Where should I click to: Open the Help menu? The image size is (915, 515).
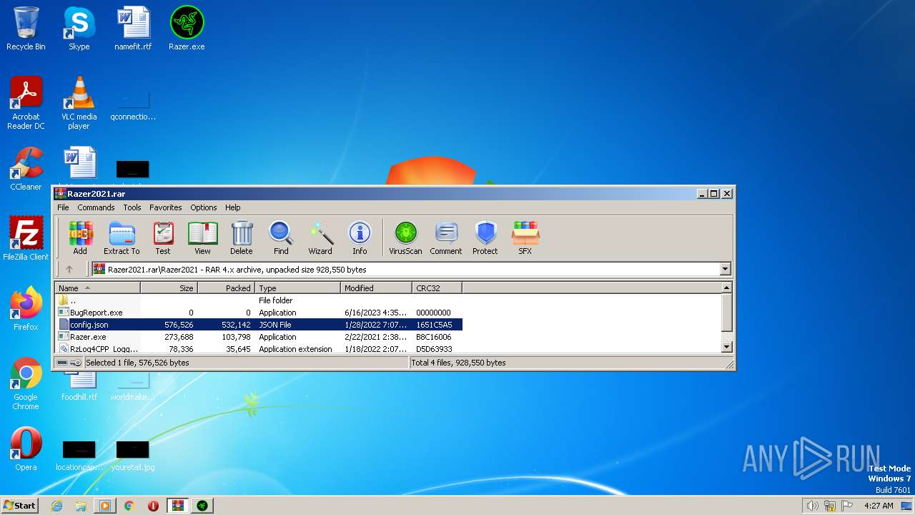pyautogui.click(x=233, y=207)
